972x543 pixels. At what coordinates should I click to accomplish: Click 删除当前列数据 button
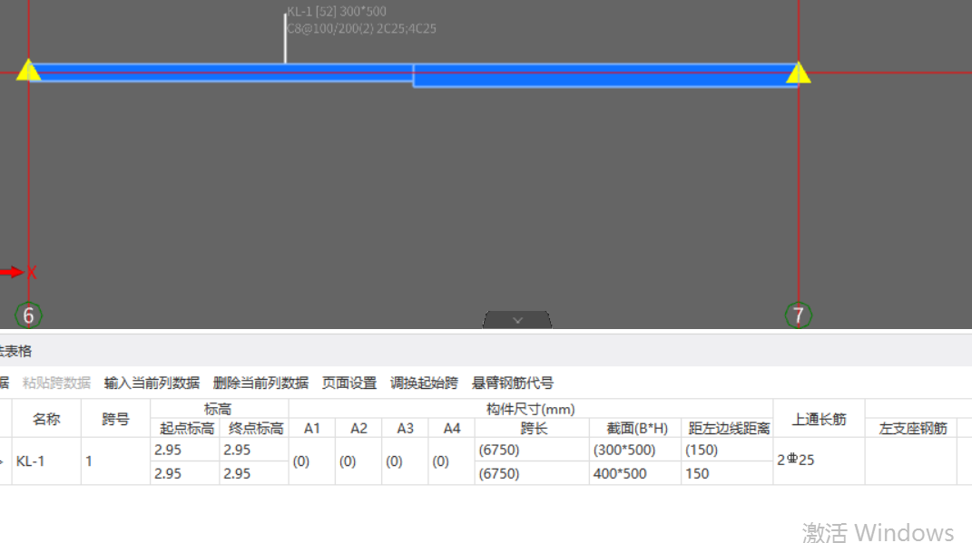tap(260, 383)
